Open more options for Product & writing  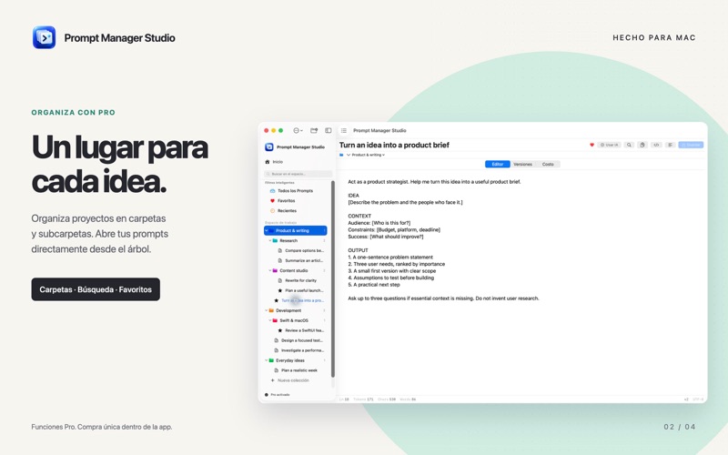[324, 230]
